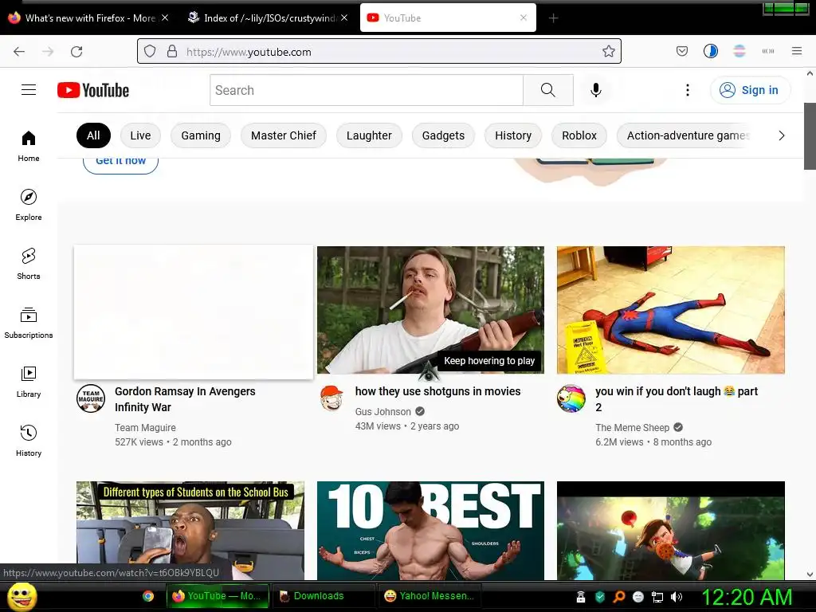The height and width of the screenshot is (612, 816).
Task: Go back with browser back arrow
Action: point(19,52)
